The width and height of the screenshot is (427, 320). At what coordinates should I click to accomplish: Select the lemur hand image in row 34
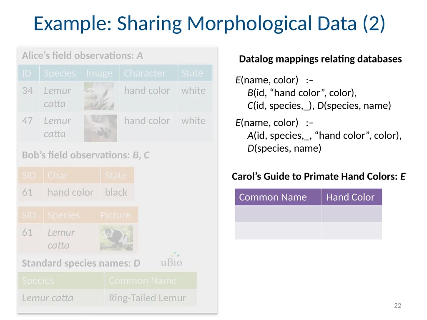[x=99, y=96]
